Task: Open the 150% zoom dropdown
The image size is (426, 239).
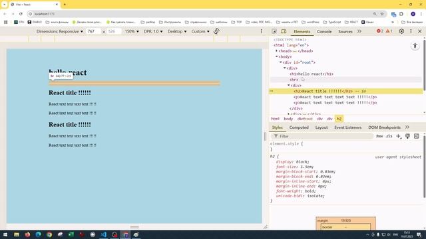Action: click(x=132, y=31)
